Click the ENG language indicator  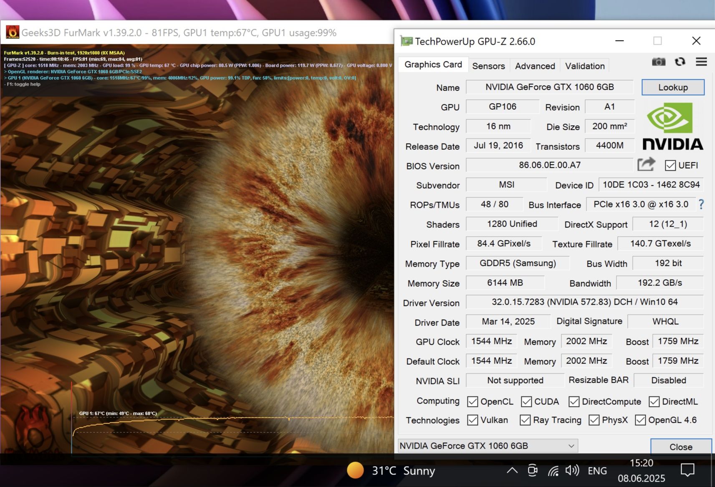(x=597, y=471)
